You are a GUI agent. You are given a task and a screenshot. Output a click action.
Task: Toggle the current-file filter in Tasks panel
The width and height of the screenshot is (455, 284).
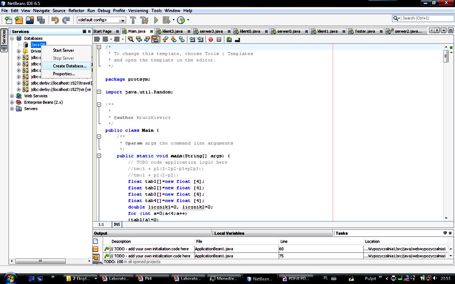tap(96, 241)
